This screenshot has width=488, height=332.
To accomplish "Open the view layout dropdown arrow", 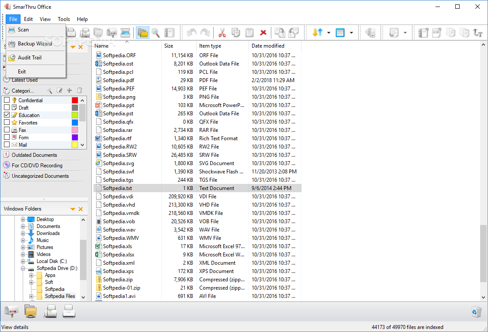I will [351, 33].
